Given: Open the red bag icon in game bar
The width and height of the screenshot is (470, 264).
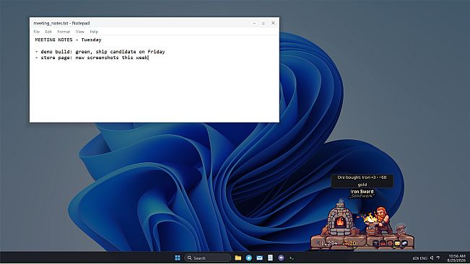Looking at the screenshot, I should pyautogui.click(x=383, y=243).
